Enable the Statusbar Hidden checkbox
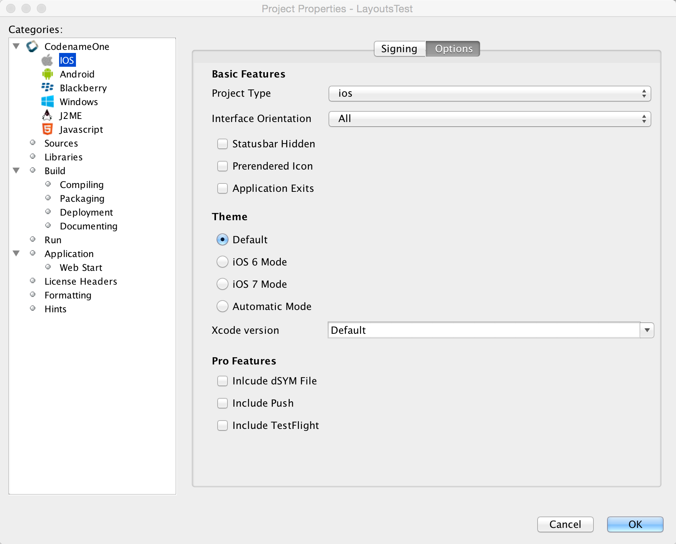 pyautogui.click(x=223, y=144)
